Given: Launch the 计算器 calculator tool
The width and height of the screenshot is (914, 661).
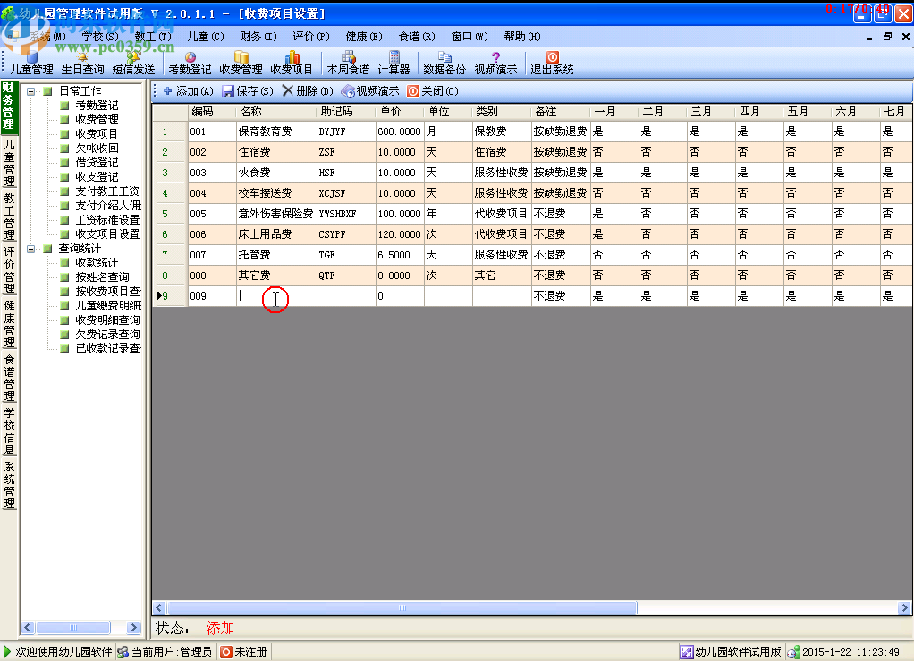Looking at the screenshot, I should (x=394, y=63).
